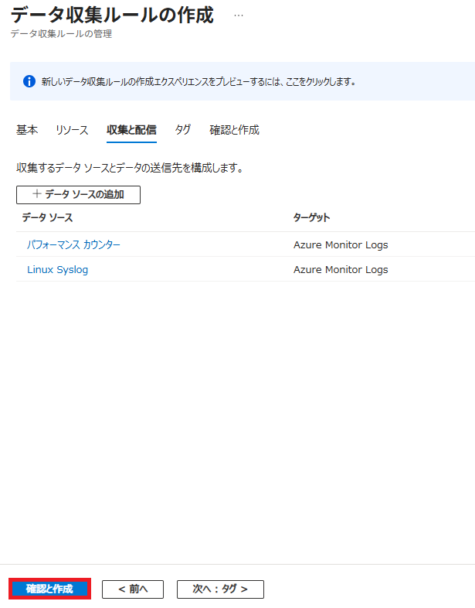Click the blue info icon in the banner
This screenshot has height=608, width=475.
point(29,81)
